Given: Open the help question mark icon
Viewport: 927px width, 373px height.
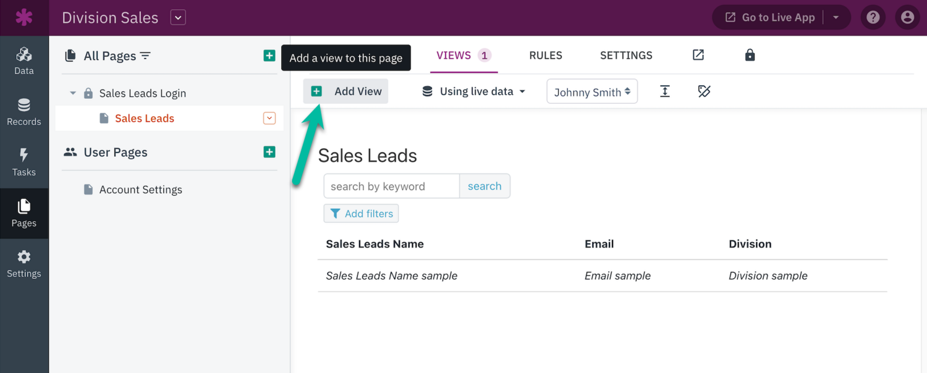Looking at the screenshot, I should point(873,17).
